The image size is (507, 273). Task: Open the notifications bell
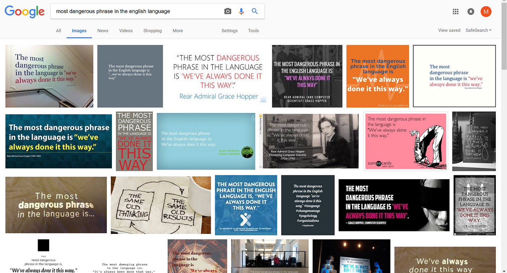click(x=471, y=12)
